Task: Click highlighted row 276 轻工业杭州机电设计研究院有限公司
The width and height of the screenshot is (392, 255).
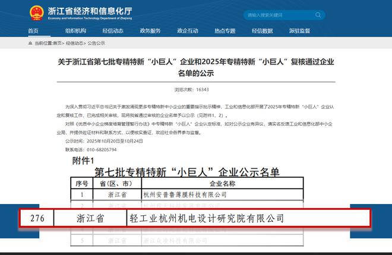Action: pos(195,218)
